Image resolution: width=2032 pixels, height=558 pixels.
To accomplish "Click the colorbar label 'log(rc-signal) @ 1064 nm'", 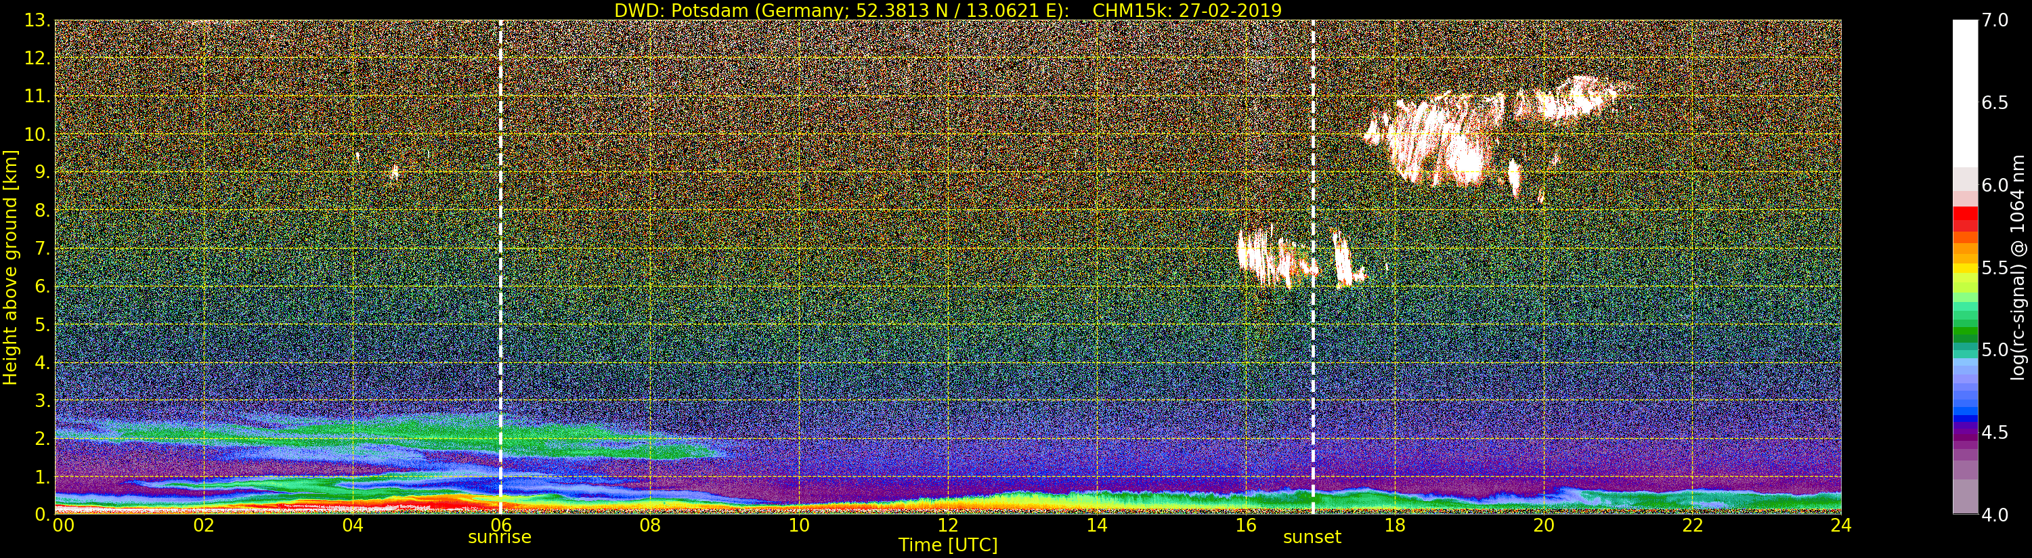I will [2018, 266].
